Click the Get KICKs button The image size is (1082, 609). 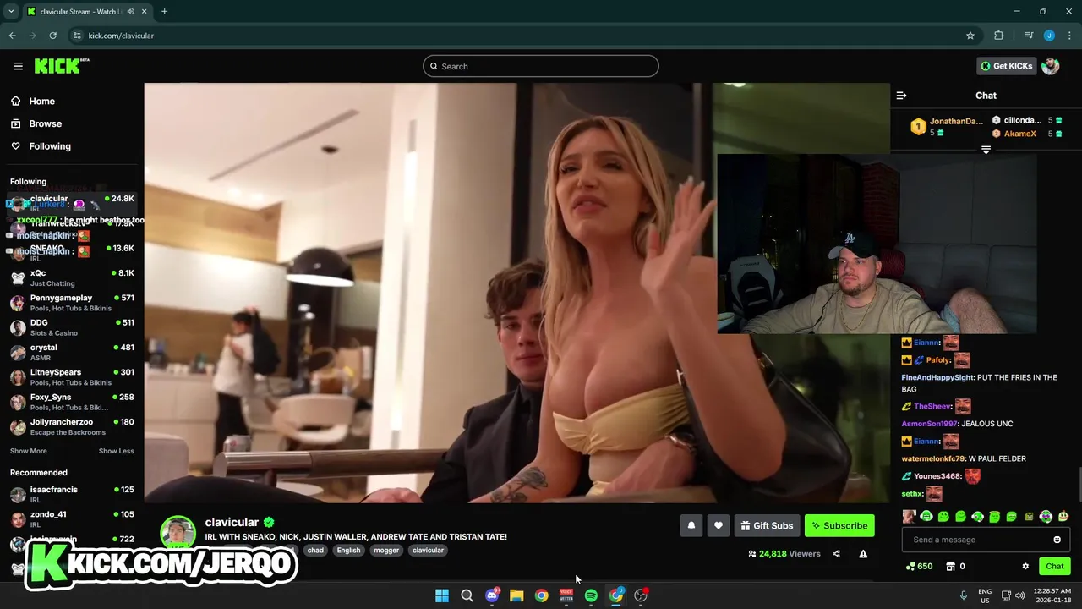pyautogui.click(x=1007, y=66)
